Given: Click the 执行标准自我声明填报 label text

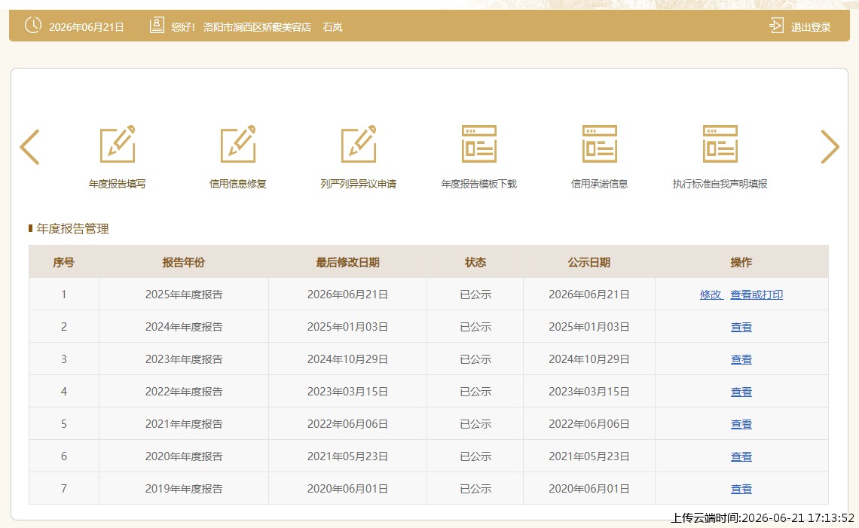Looking at the screenshot, I should point(720,184).
